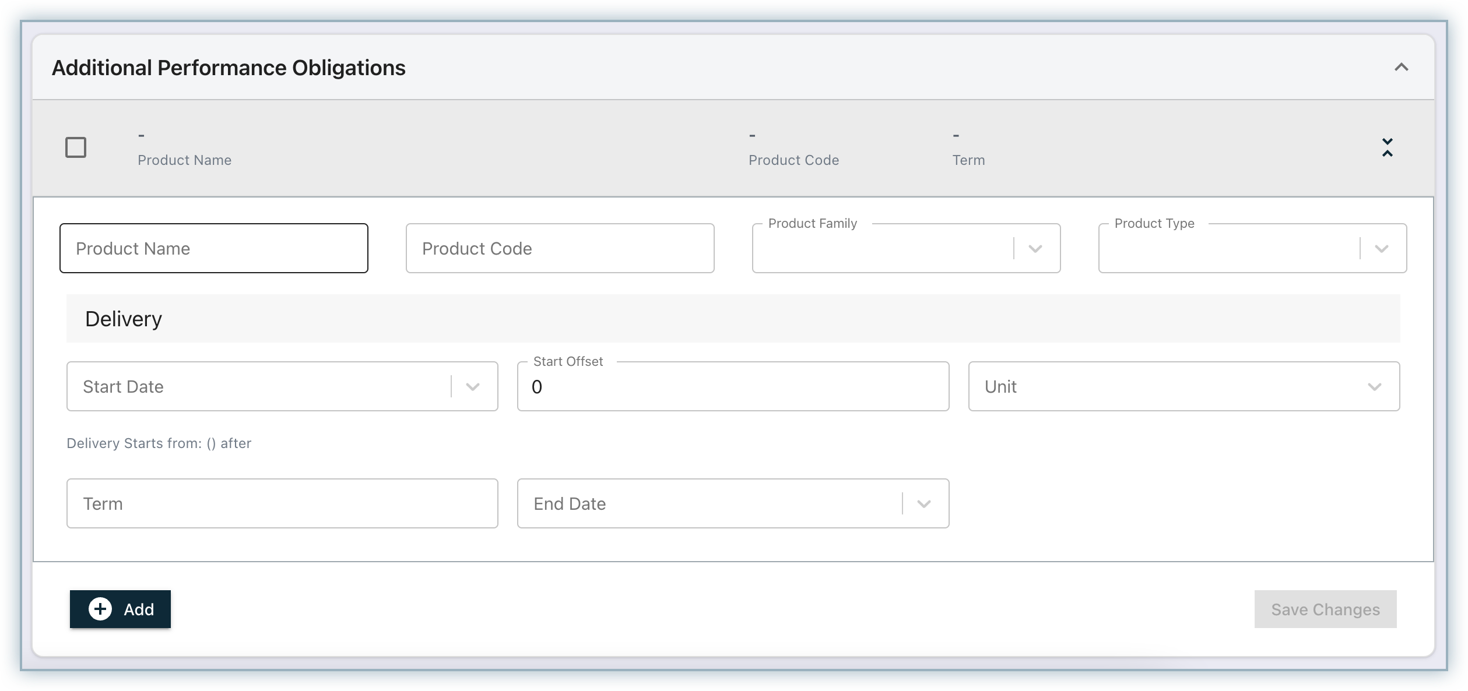Click the Product Name input field
Viewport: 1468px width, 691px height.
[x=213, y=248]
